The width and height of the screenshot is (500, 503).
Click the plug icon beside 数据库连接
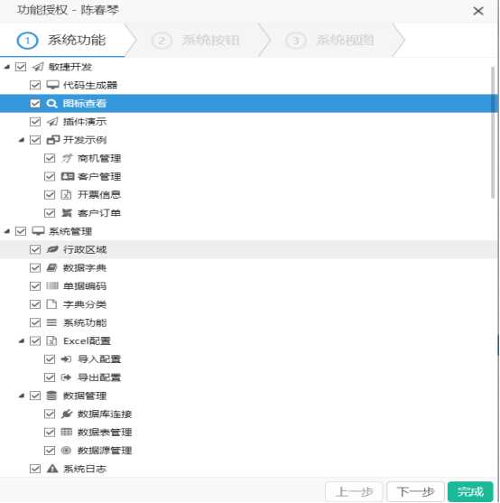[x=67, y=415]
